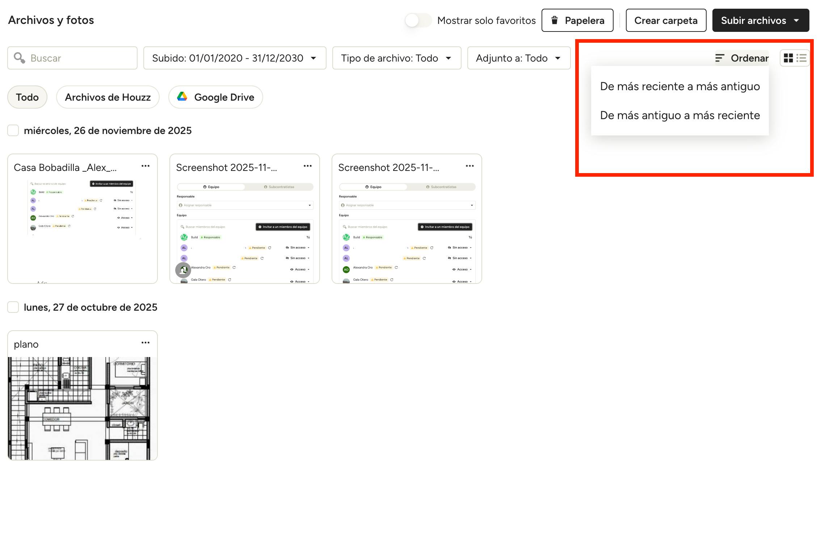Click the Ordenar sort button
Image resolution: width=821 pixels, height=541 pixels.
(x=742, y=58)
